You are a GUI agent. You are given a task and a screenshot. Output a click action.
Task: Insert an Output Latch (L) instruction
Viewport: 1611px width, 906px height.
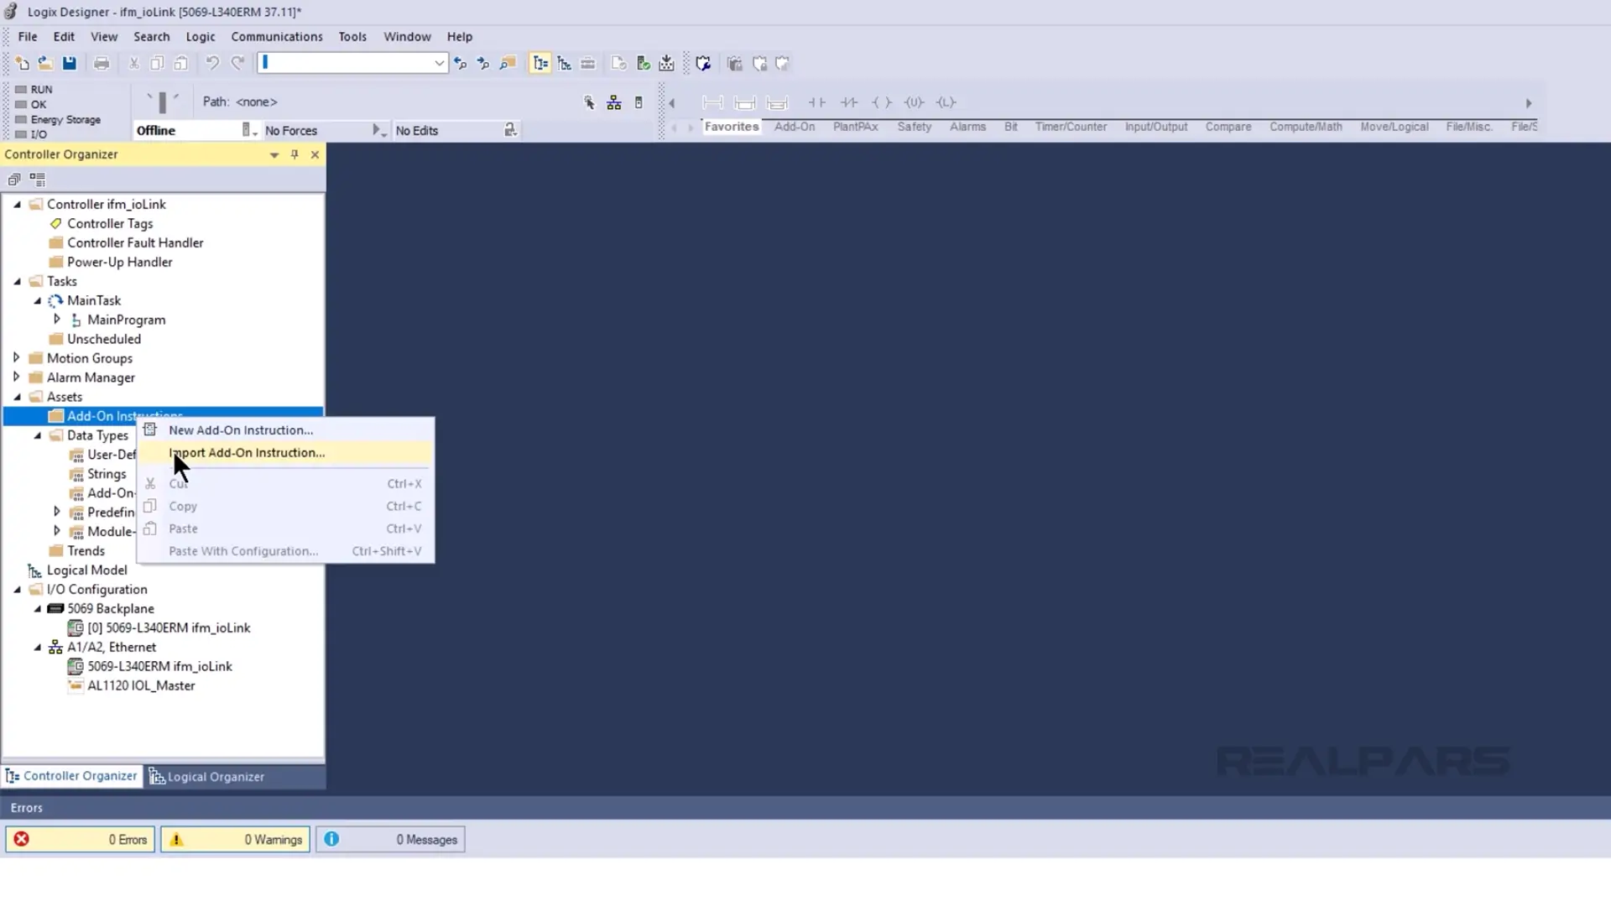pyautogui.click(x=946, y=102)
